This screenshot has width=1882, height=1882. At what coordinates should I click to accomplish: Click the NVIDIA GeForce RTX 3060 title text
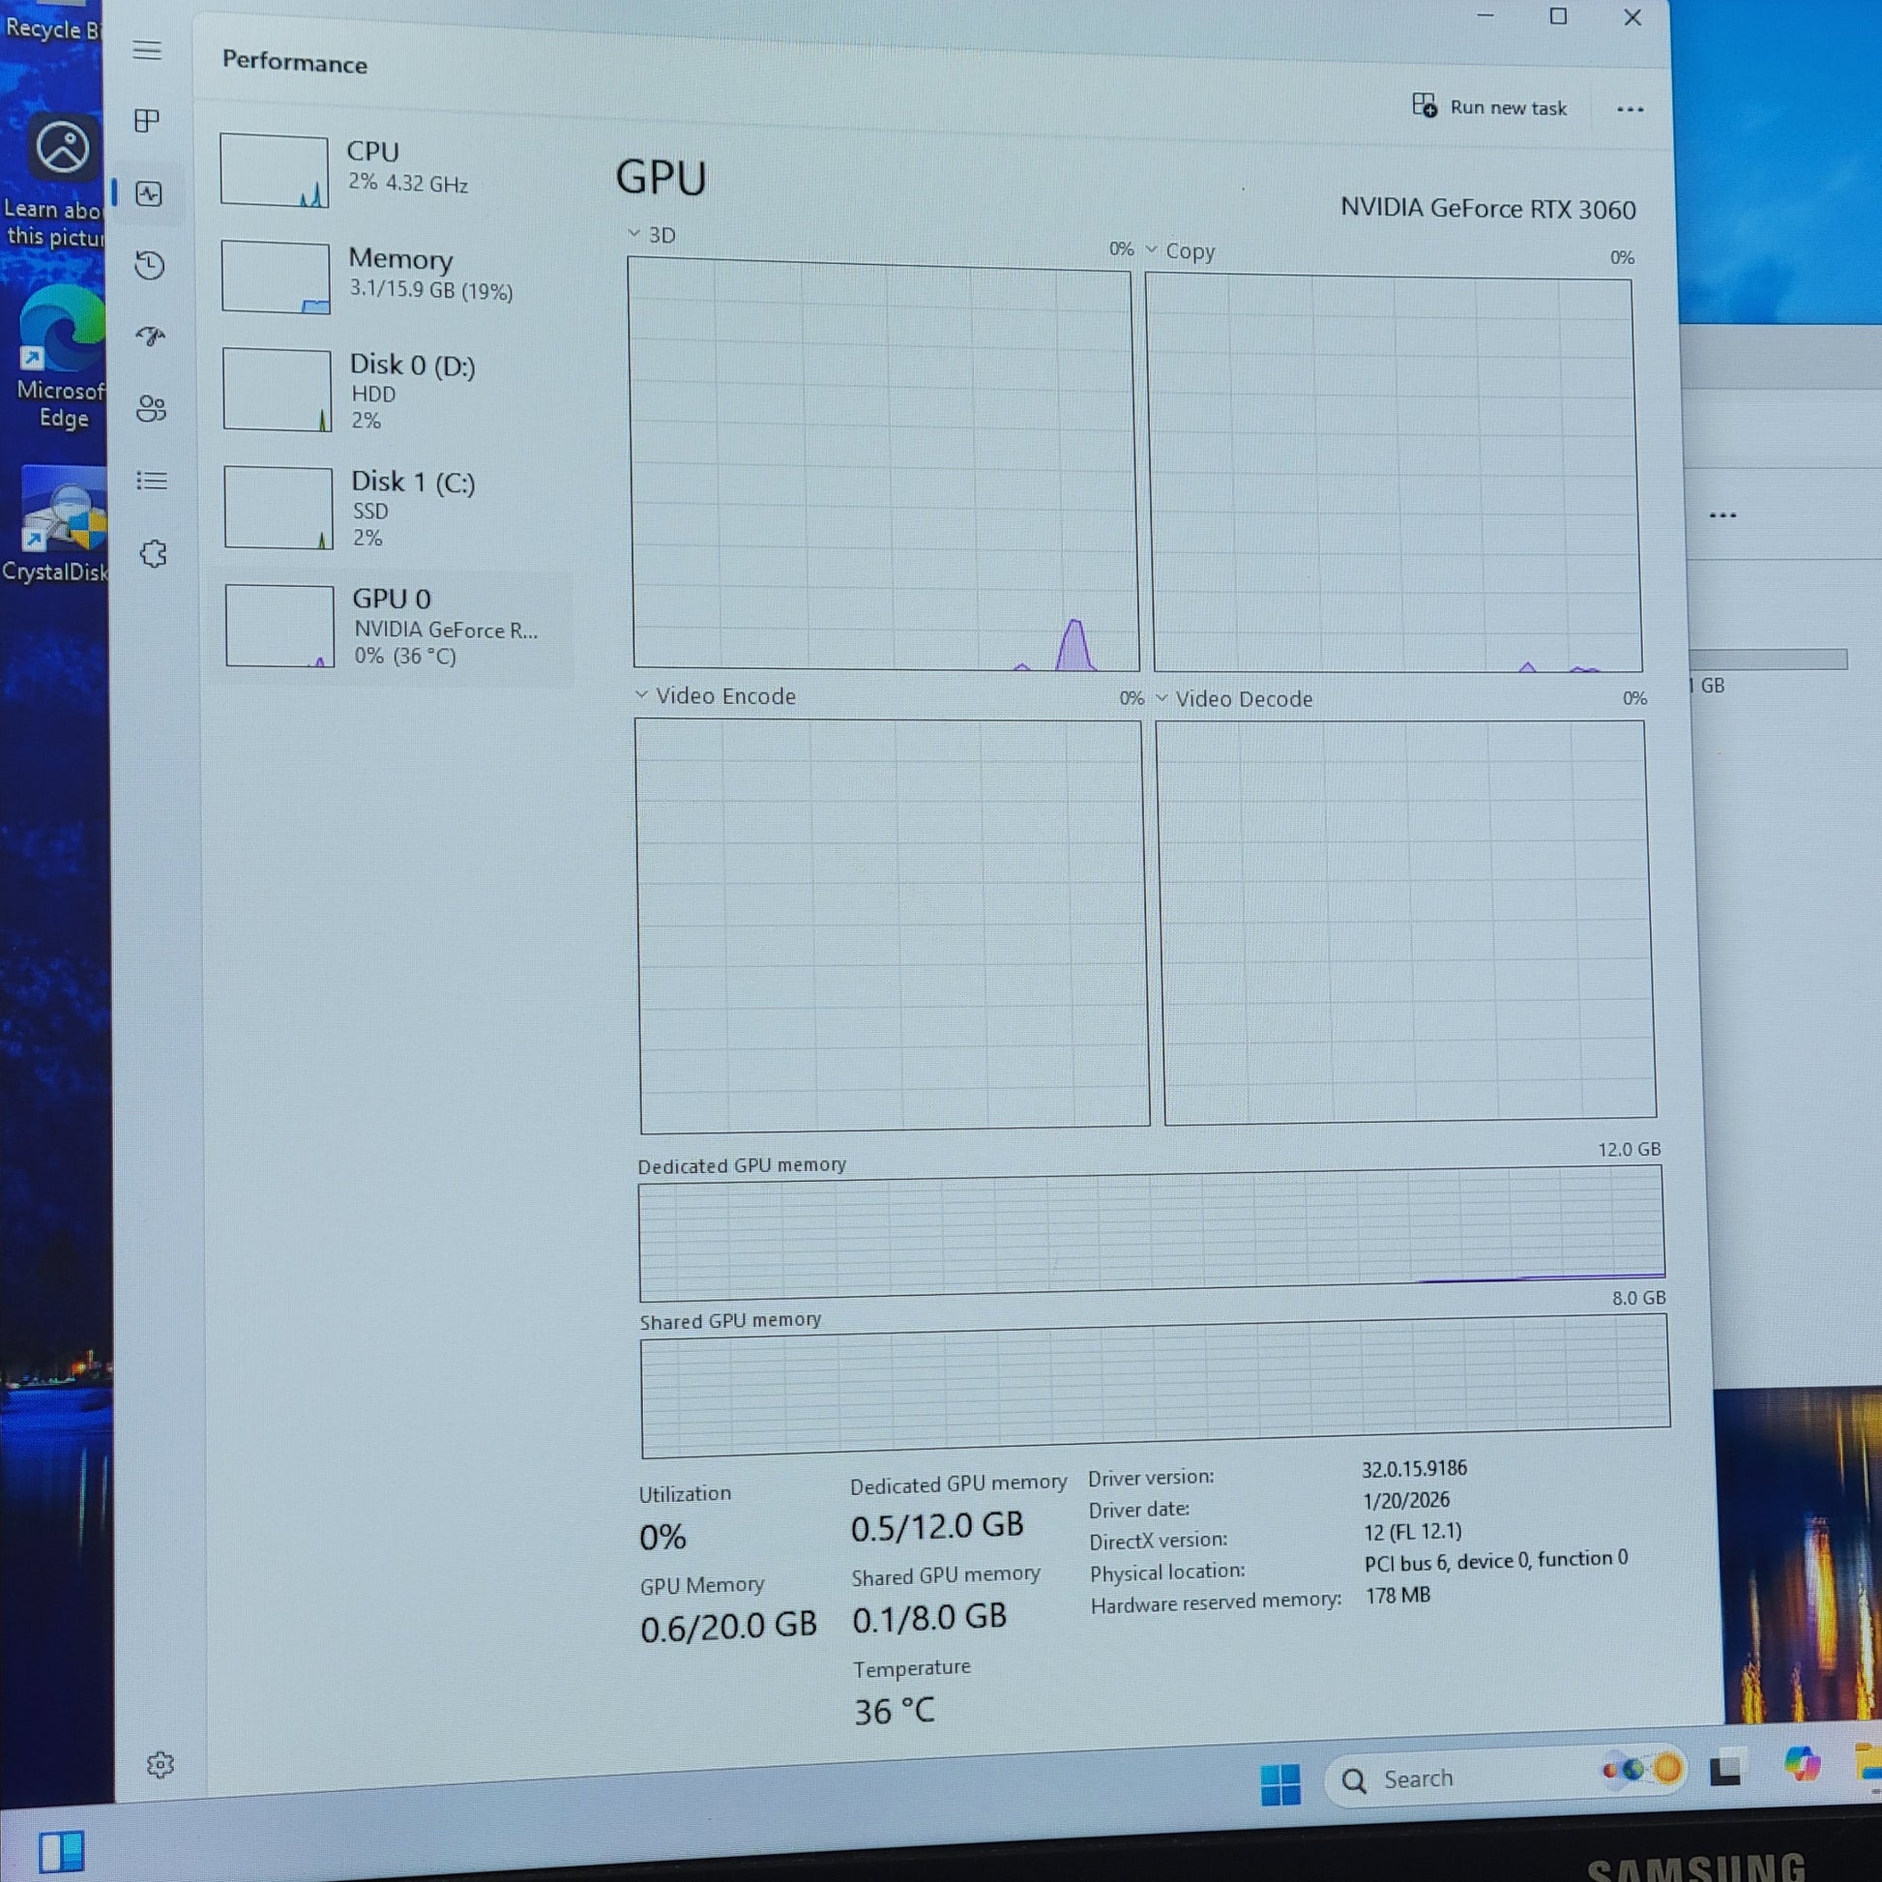click(x=1487, y=209)
